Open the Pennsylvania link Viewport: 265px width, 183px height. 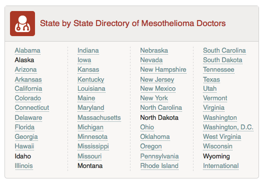pyautogui.click(x=159, y=156)
